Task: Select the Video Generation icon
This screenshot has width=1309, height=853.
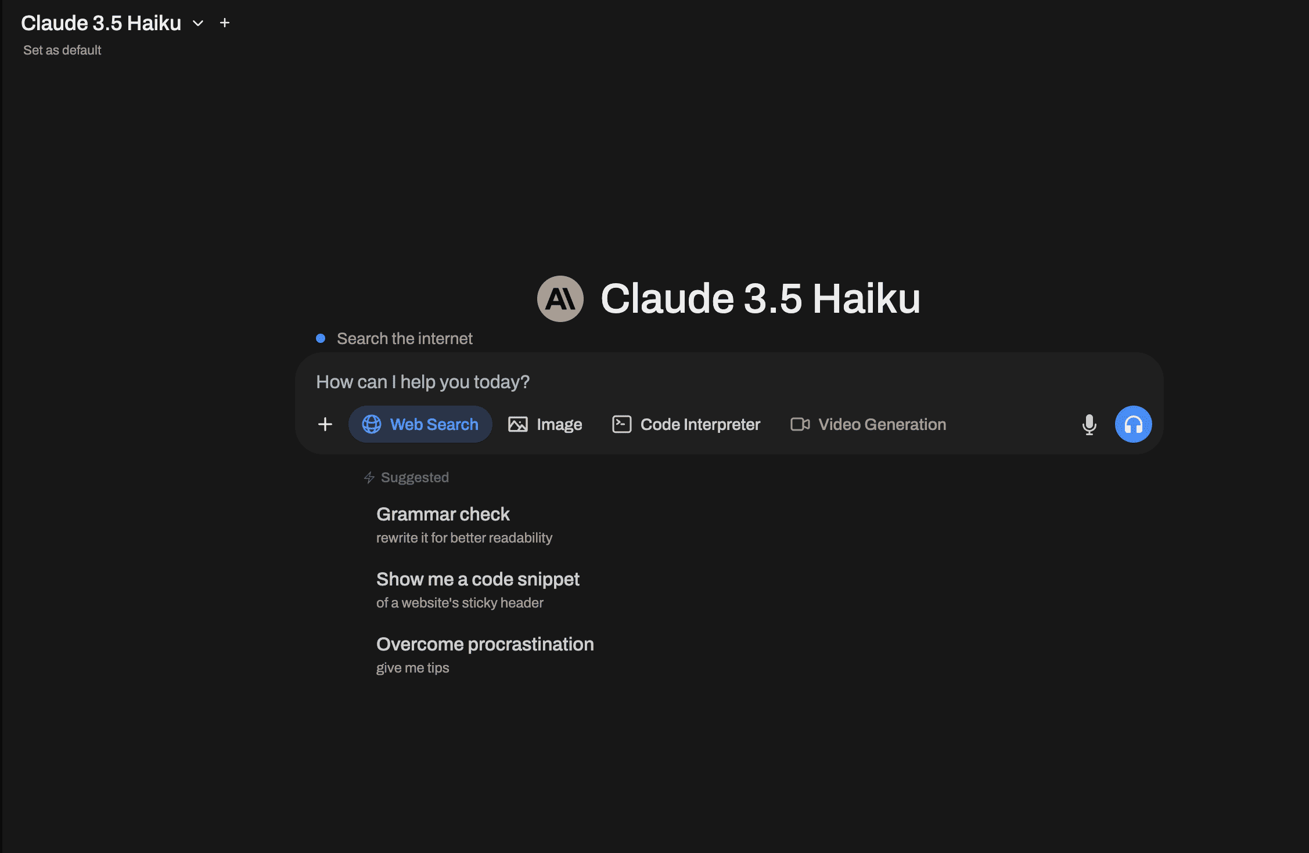Action: (x=800, y=424)
